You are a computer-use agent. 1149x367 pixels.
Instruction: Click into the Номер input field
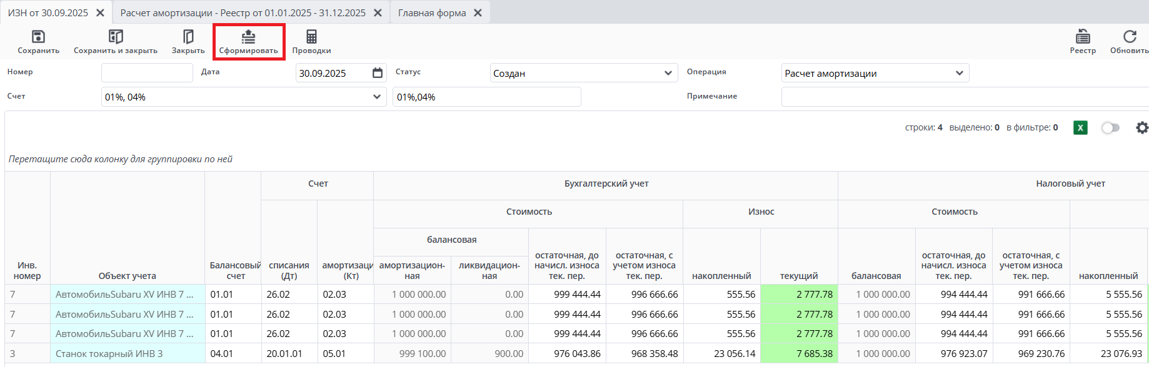(147, 73)
